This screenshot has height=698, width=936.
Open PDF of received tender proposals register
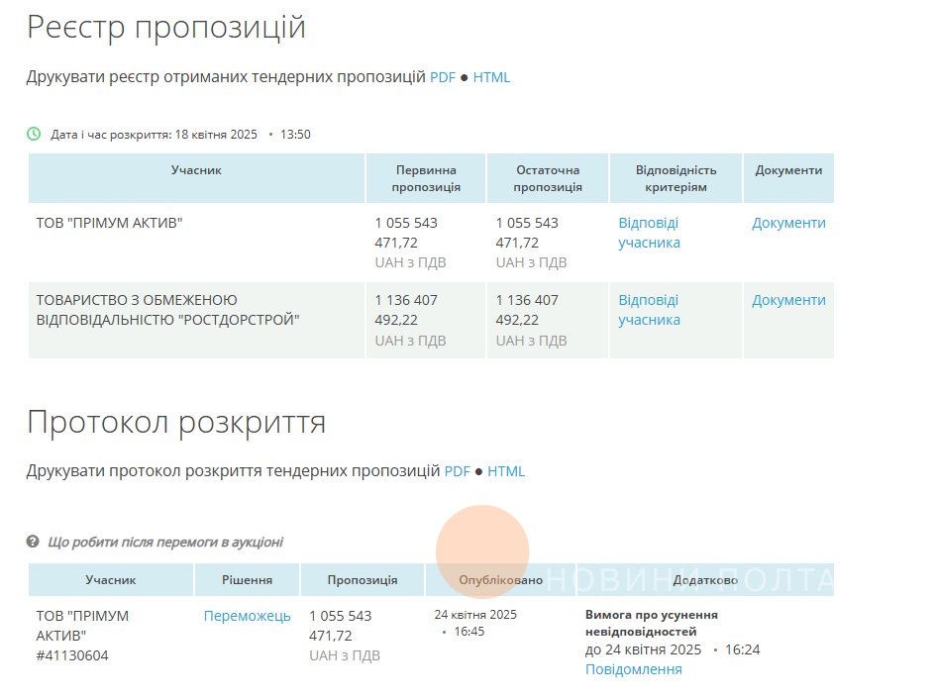pos(443,77)
